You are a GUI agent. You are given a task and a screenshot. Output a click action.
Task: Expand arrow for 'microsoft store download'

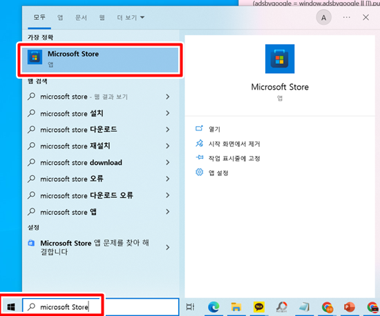click(167, 163)
